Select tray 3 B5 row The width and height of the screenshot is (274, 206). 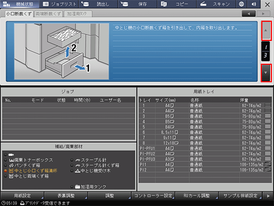(x=205, y=116)
